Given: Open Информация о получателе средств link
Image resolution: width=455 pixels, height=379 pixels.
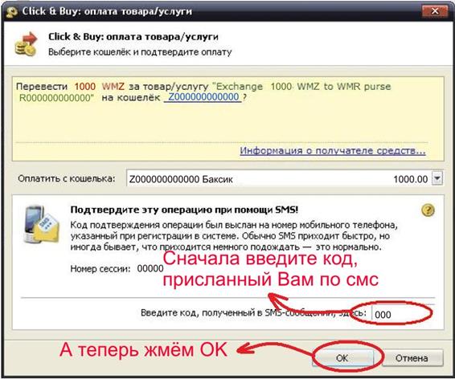Looking at the screenshot, I should pos(333,151).
